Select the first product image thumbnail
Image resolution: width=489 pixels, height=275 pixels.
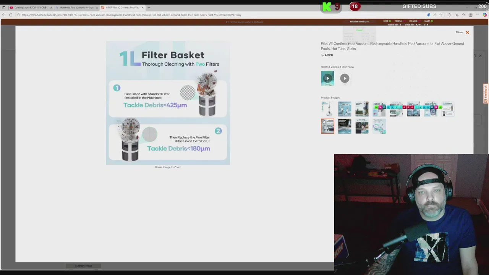tap(327, 109)
